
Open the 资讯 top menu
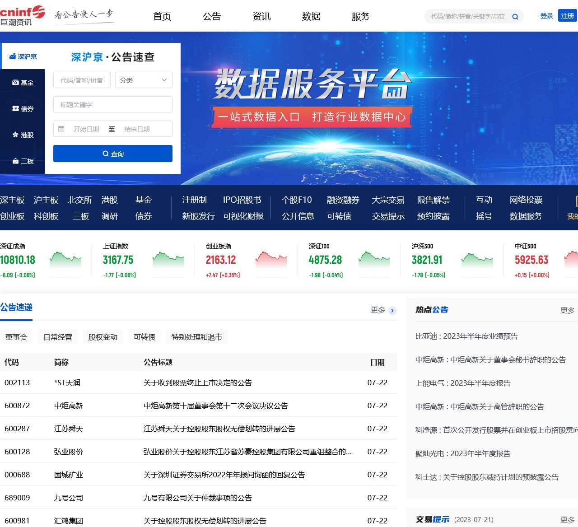tap(261, 17)
